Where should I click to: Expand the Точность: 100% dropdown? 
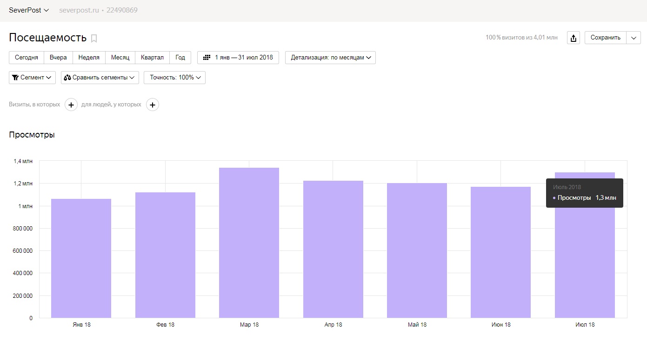(x=174, y=78)
